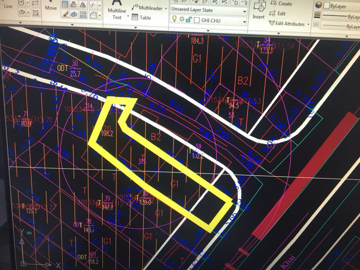Click the ByLayer object color swatch

(x=327, y=6)
